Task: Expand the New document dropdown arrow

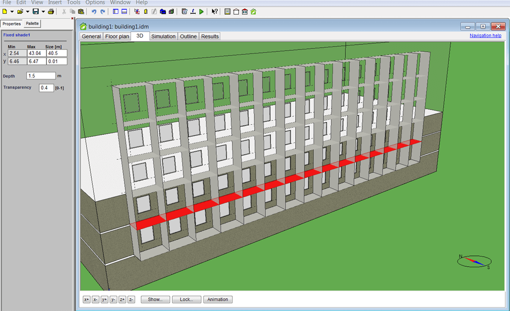Action: 12,11
